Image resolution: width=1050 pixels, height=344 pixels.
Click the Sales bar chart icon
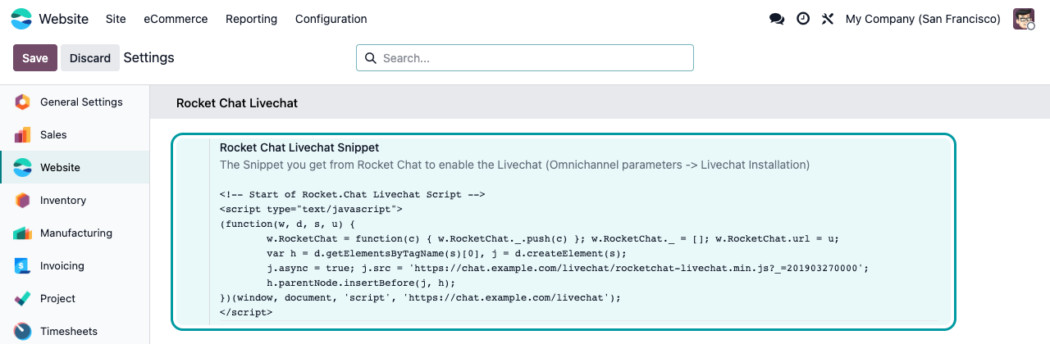click(22, 135)
